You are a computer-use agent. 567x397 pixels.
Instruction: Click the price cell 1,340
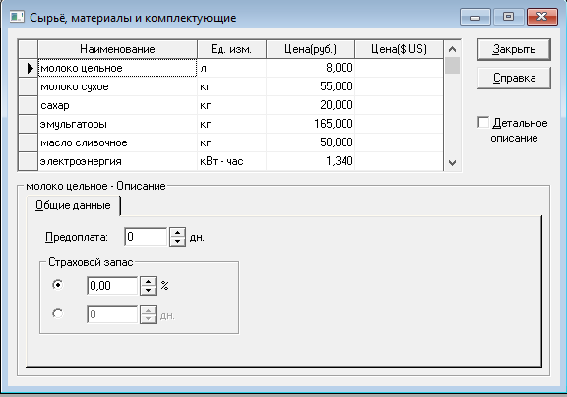[311, 161]
